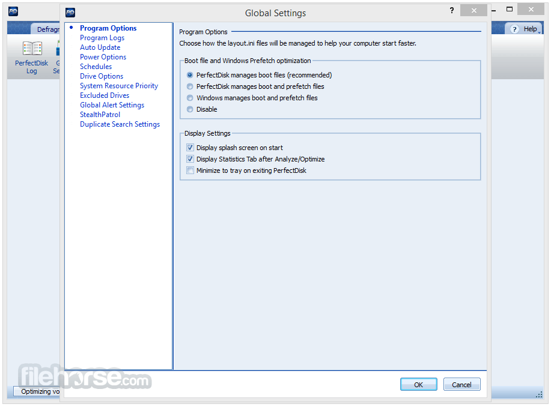551x407 pixels.
Task: Close the Global Settings dialog
Action: 473,11
